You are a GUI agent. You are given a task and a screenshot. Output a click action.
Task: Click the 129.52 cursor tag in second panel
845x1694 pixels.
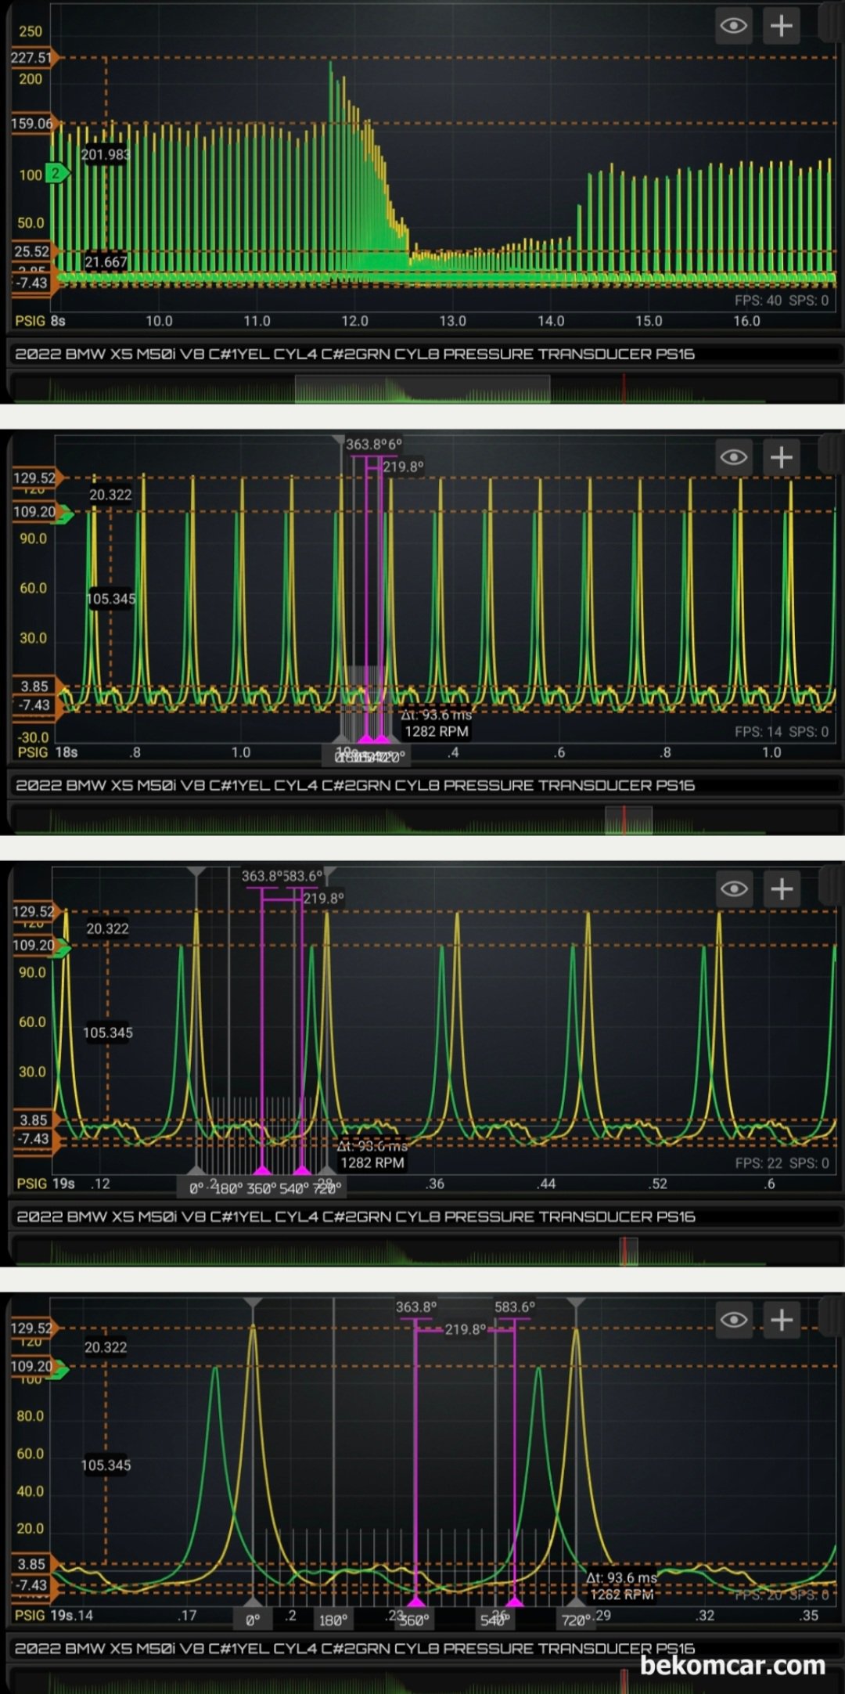[33, 478]
